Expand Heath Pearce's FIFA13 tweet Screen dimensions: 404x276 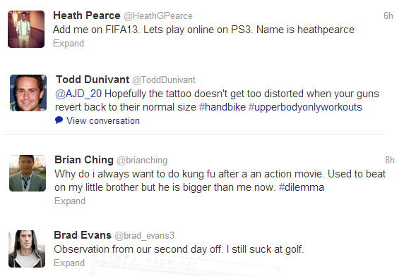click(x=69, y=44)
